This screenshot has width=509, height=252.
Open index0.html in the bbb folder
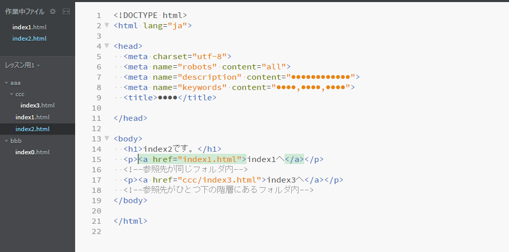32,152
